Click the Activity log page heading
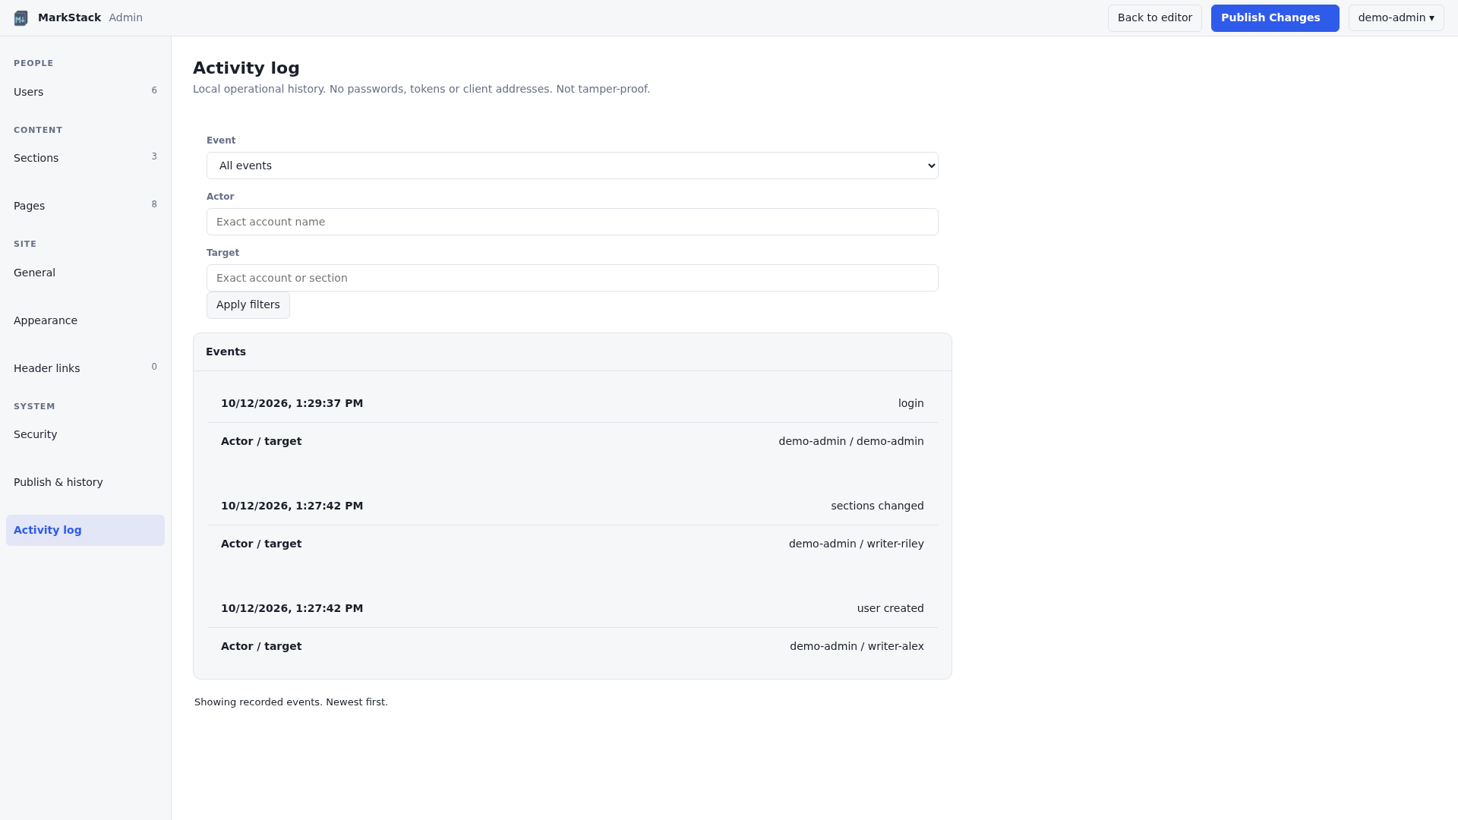This screenshot has height=820, width=1458. pos(246,68)
